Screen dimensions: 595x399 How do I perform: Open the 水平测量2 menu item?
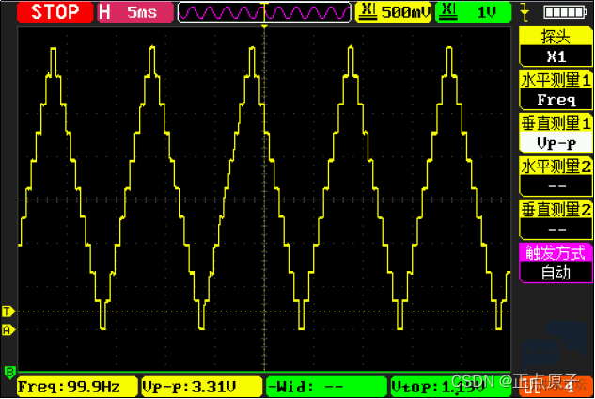click(x=556, y=167)
